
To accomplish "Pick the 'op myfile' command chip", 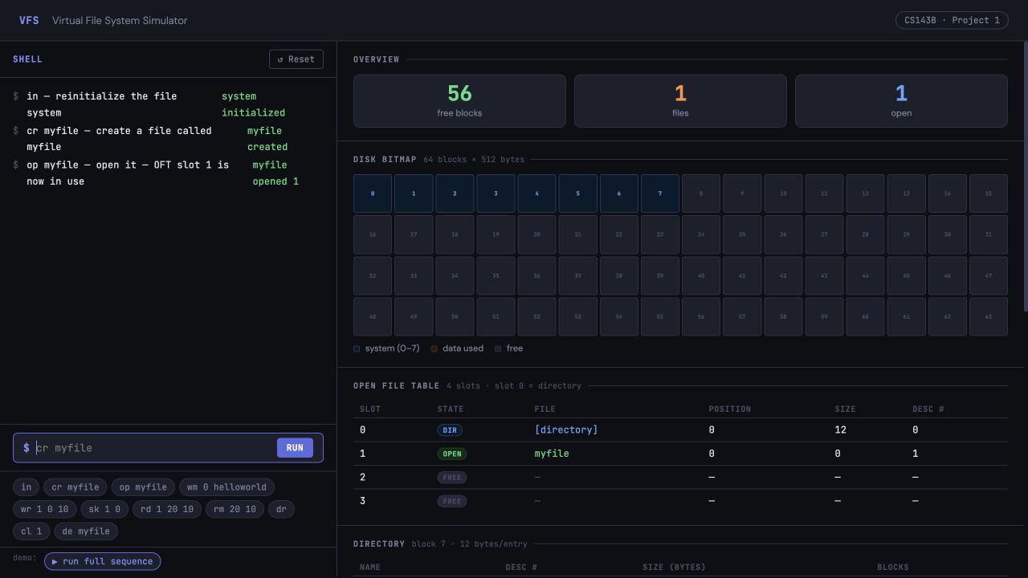I will [x=143, y=487].
